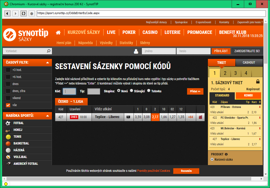Image resolution: width=270 pixels, height=188 pixels.
Task: Switch to the Kombi tab
Action: [x=248, y=95]
